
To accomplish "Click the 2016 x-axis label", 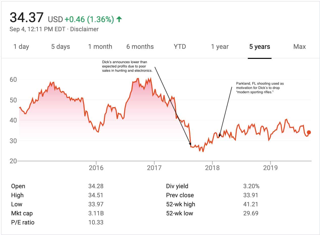I will 96,168.
